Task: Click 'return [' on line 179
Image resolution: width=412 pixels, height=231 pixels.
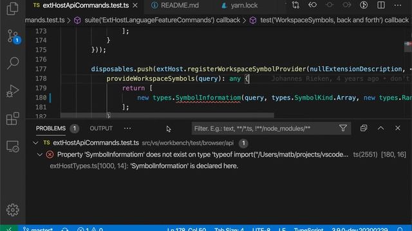Action: 137,88
